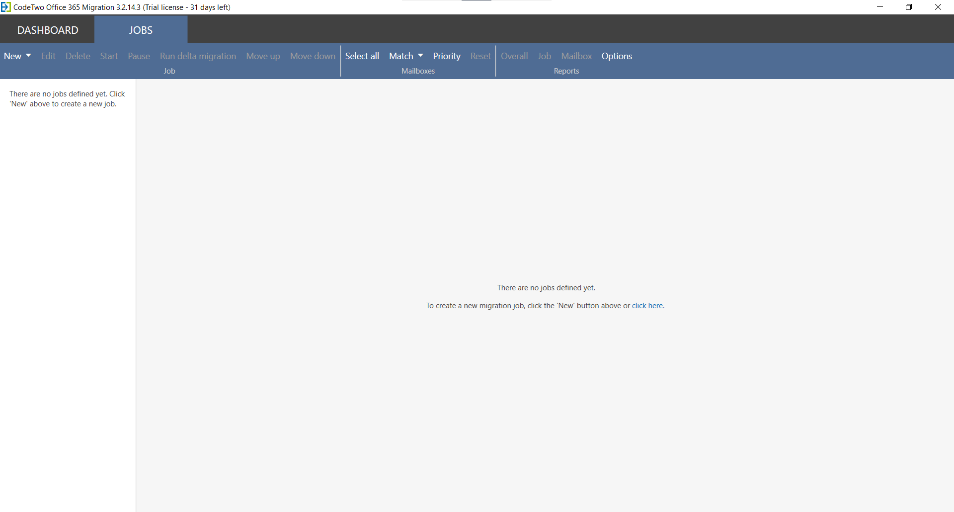Follow the 'click here' link
This screenshot has width=954, height=512.
click(x=647, y=306)
